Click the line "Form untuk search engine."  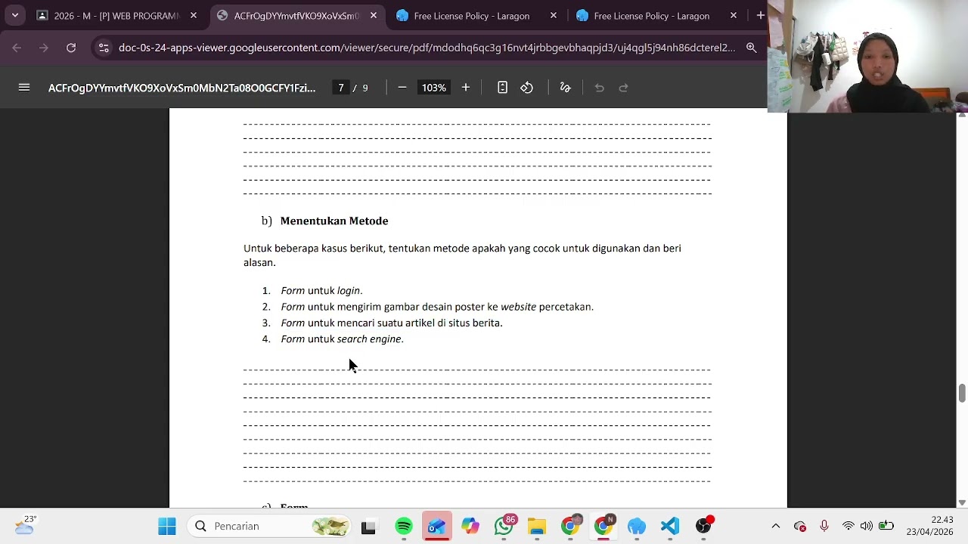click(342, 339)
